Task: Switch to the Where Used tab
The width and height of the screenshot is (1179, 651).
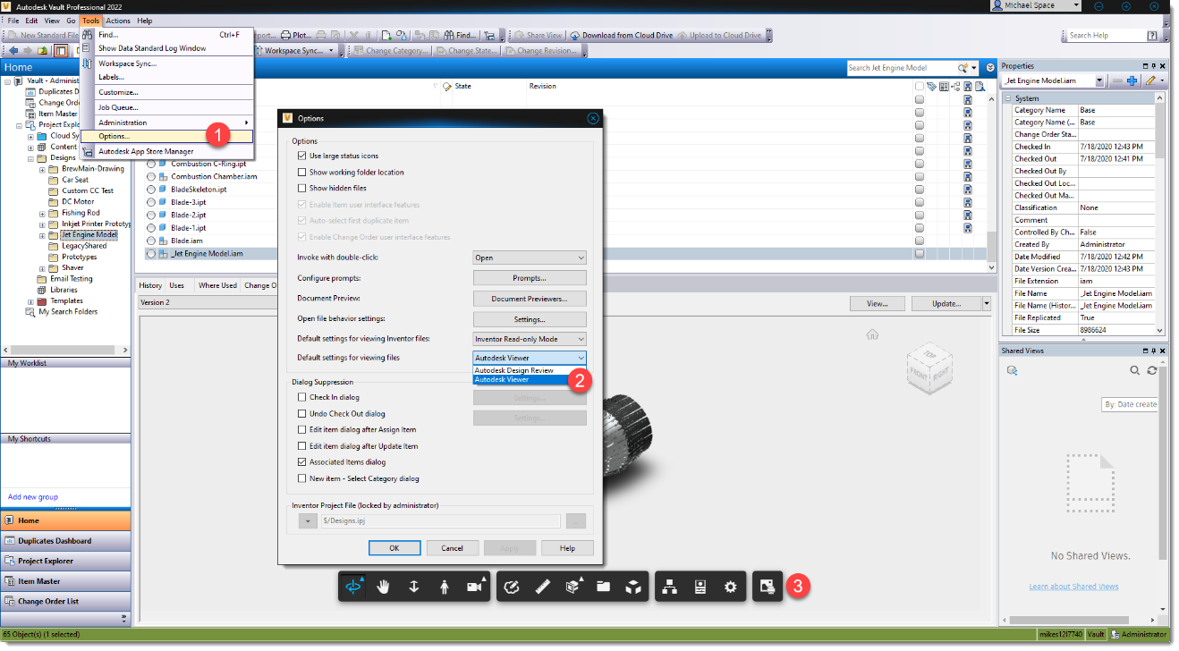Action: click(x=217, y=285)
